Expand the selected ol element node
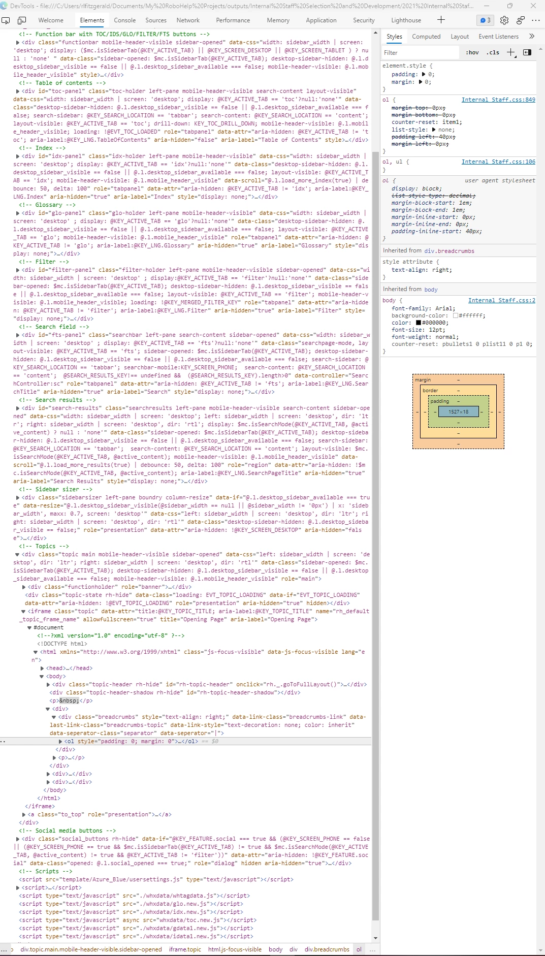Image resolution: width=545 pixels, height=956 pixels. (60, 742)
